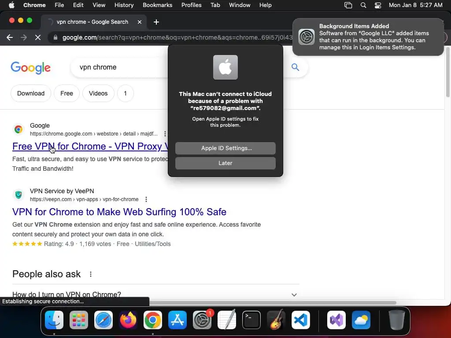Open Terminal from the Dock
The height and width of the screenshot is (338, 451).
251,320
